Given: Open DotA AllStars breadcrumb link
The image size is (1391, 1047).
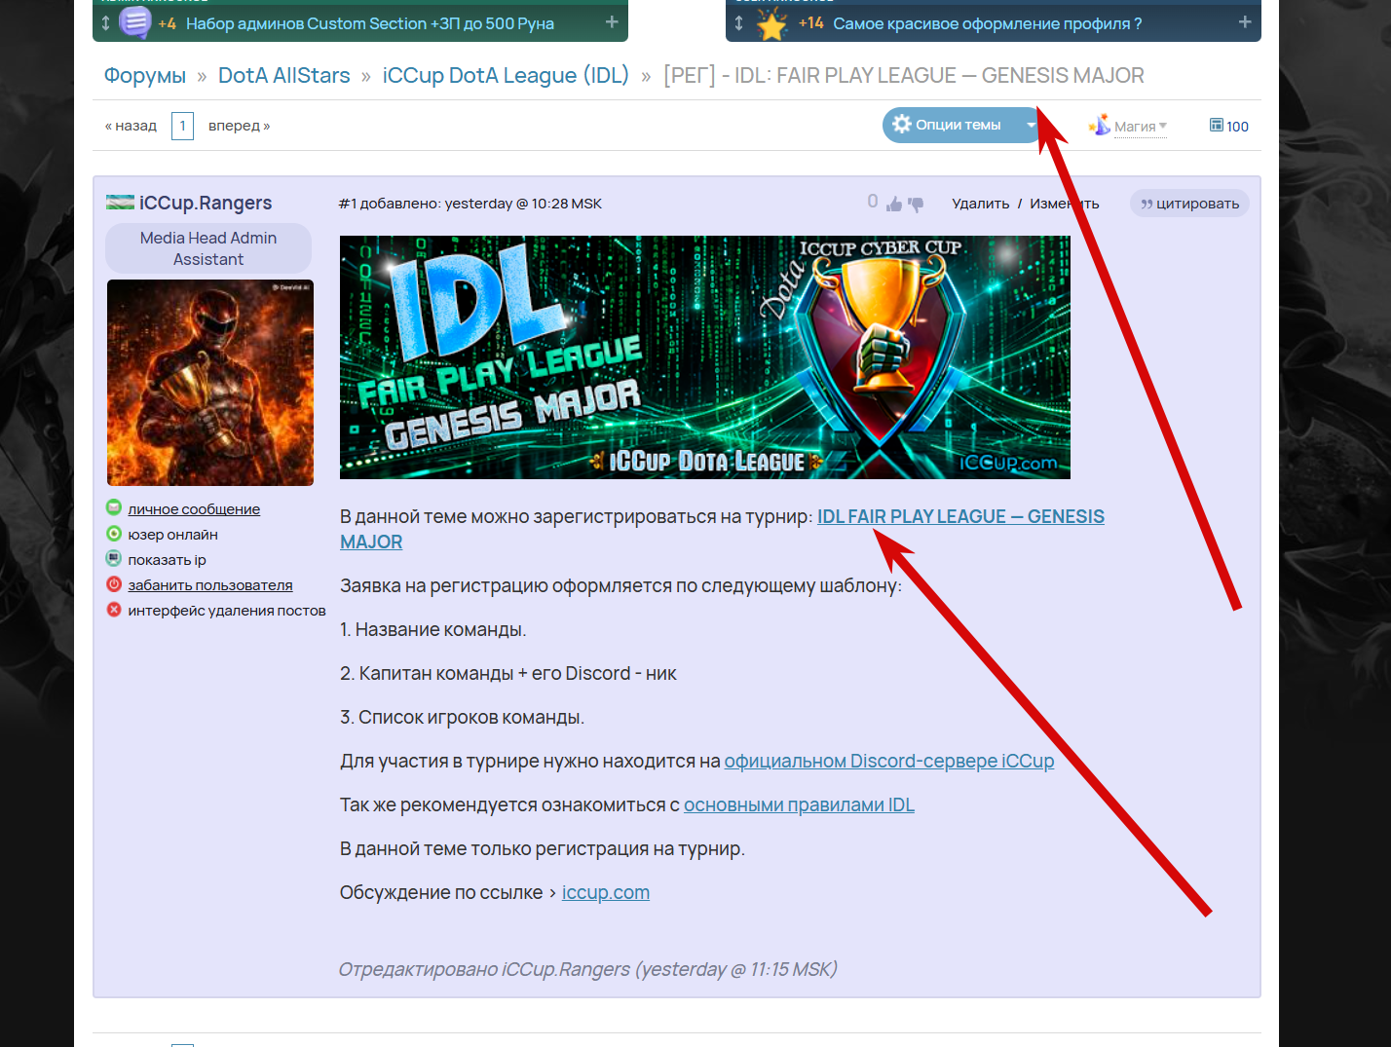Looking at the screenshot, I should (284, 75).
